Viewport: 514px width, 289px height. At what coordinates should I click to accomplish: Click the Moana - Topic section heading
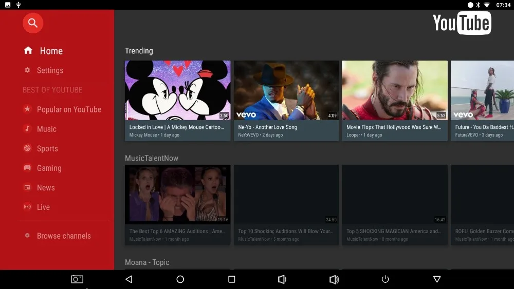147,262
